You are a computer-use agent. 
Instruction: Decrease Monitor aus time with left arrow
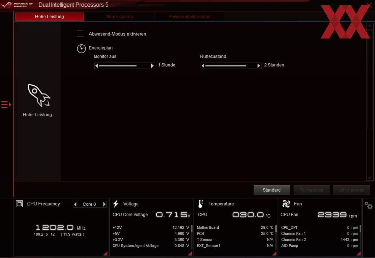click(x=97, y=66)
